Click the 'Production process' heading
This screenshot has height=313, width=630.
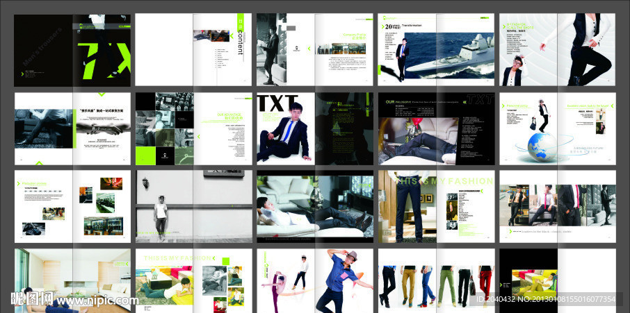coord(34,183)
